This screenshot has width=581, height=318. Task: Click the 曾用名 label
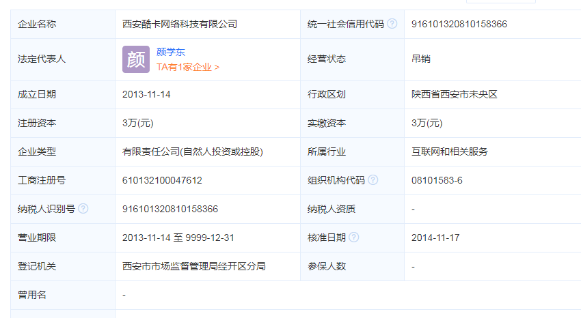coord(32,295)
